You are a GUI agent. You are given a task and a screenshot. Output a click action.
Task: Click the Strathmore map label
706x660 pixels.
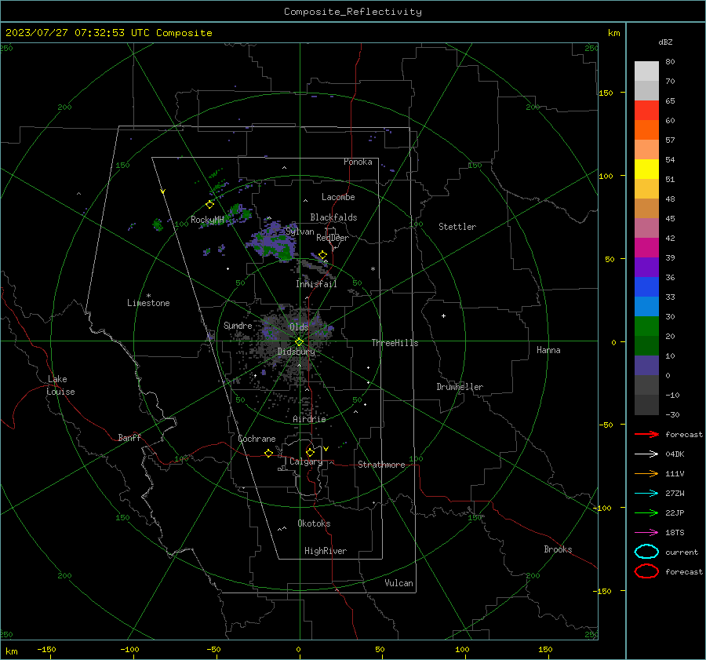(381, 465)
